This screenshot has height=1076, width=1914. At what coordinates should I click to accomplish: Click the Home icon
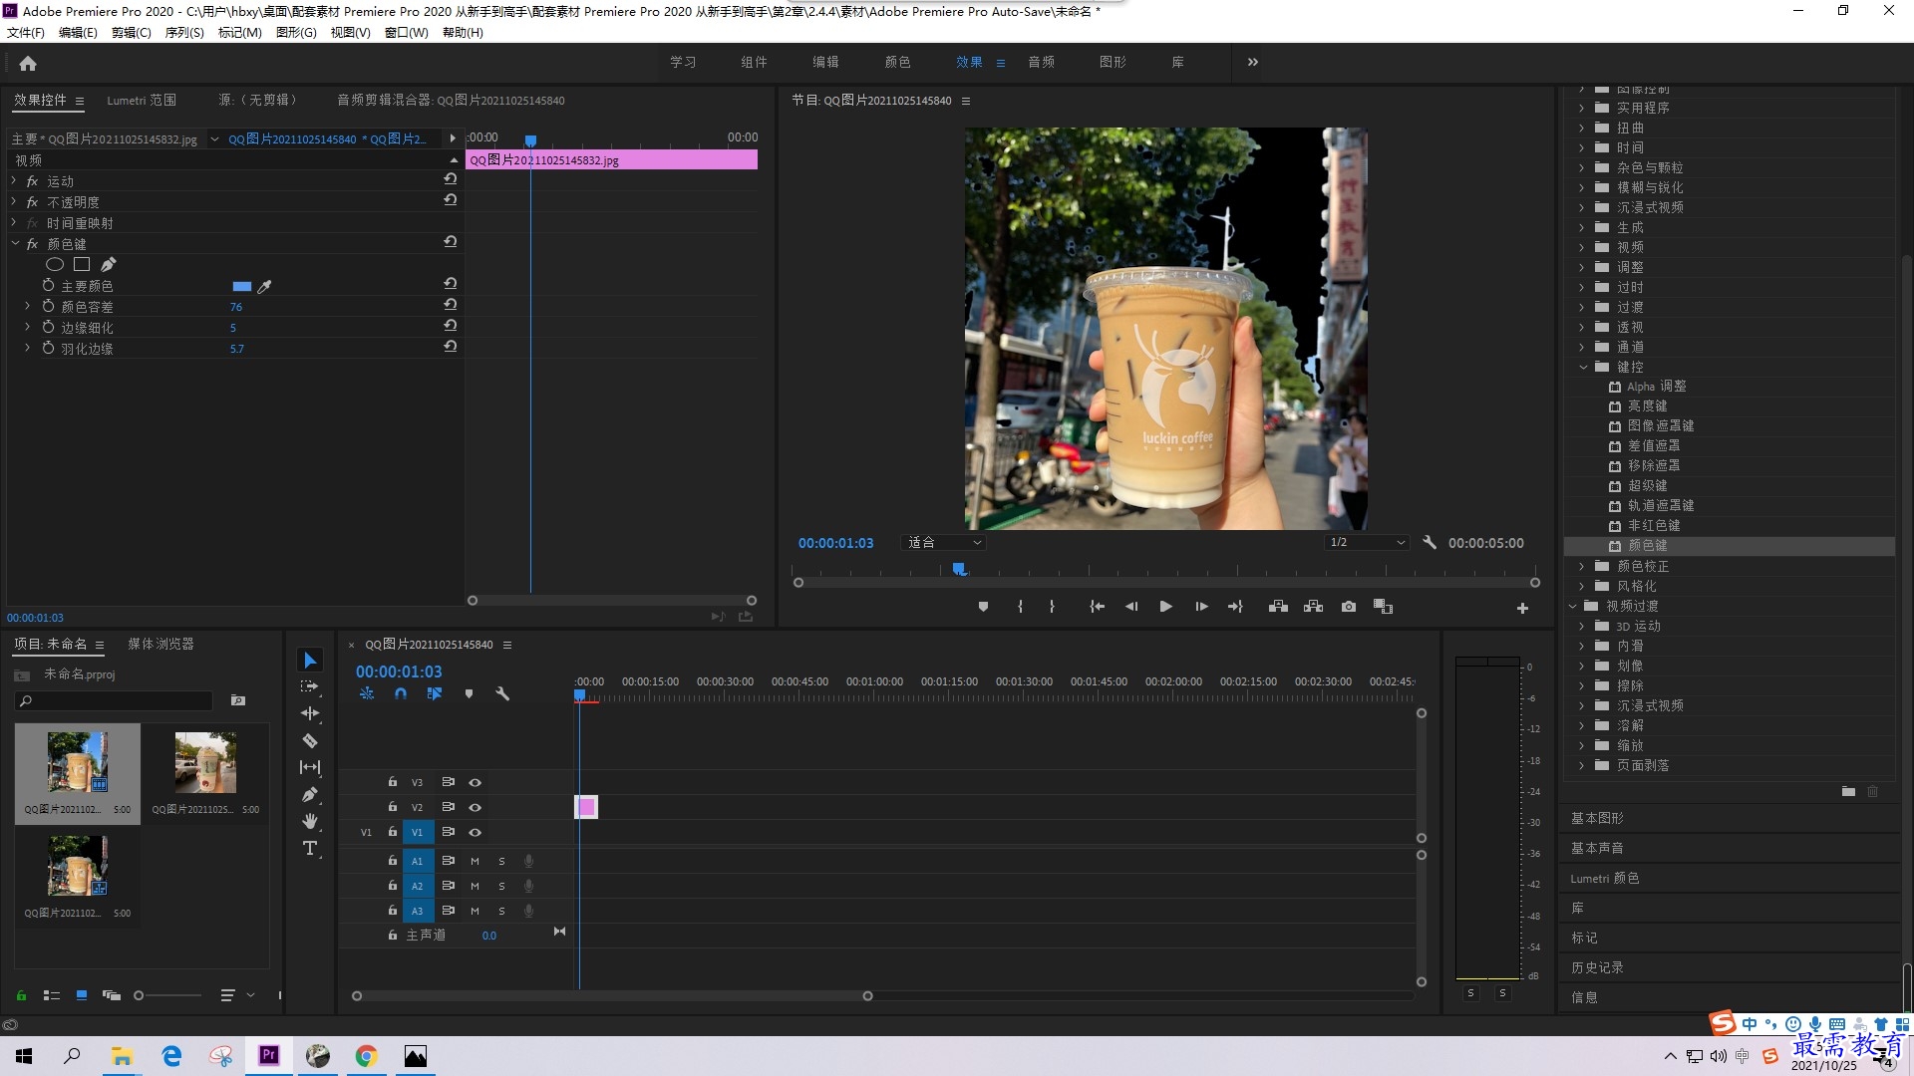(28, 63)
